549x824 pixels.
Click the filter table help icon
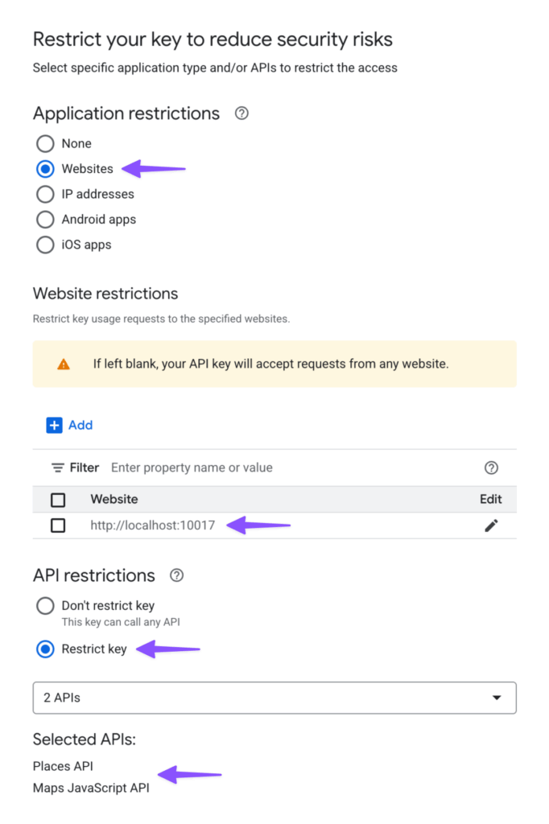tap(491, 468)
